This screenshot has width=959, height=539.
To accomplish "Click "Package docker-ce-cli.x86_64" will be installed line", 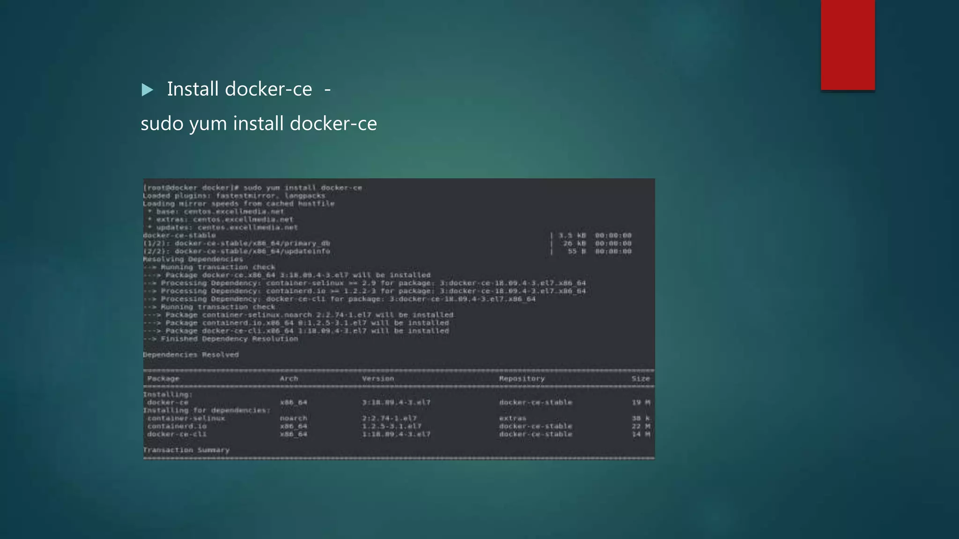I will 295,331.
